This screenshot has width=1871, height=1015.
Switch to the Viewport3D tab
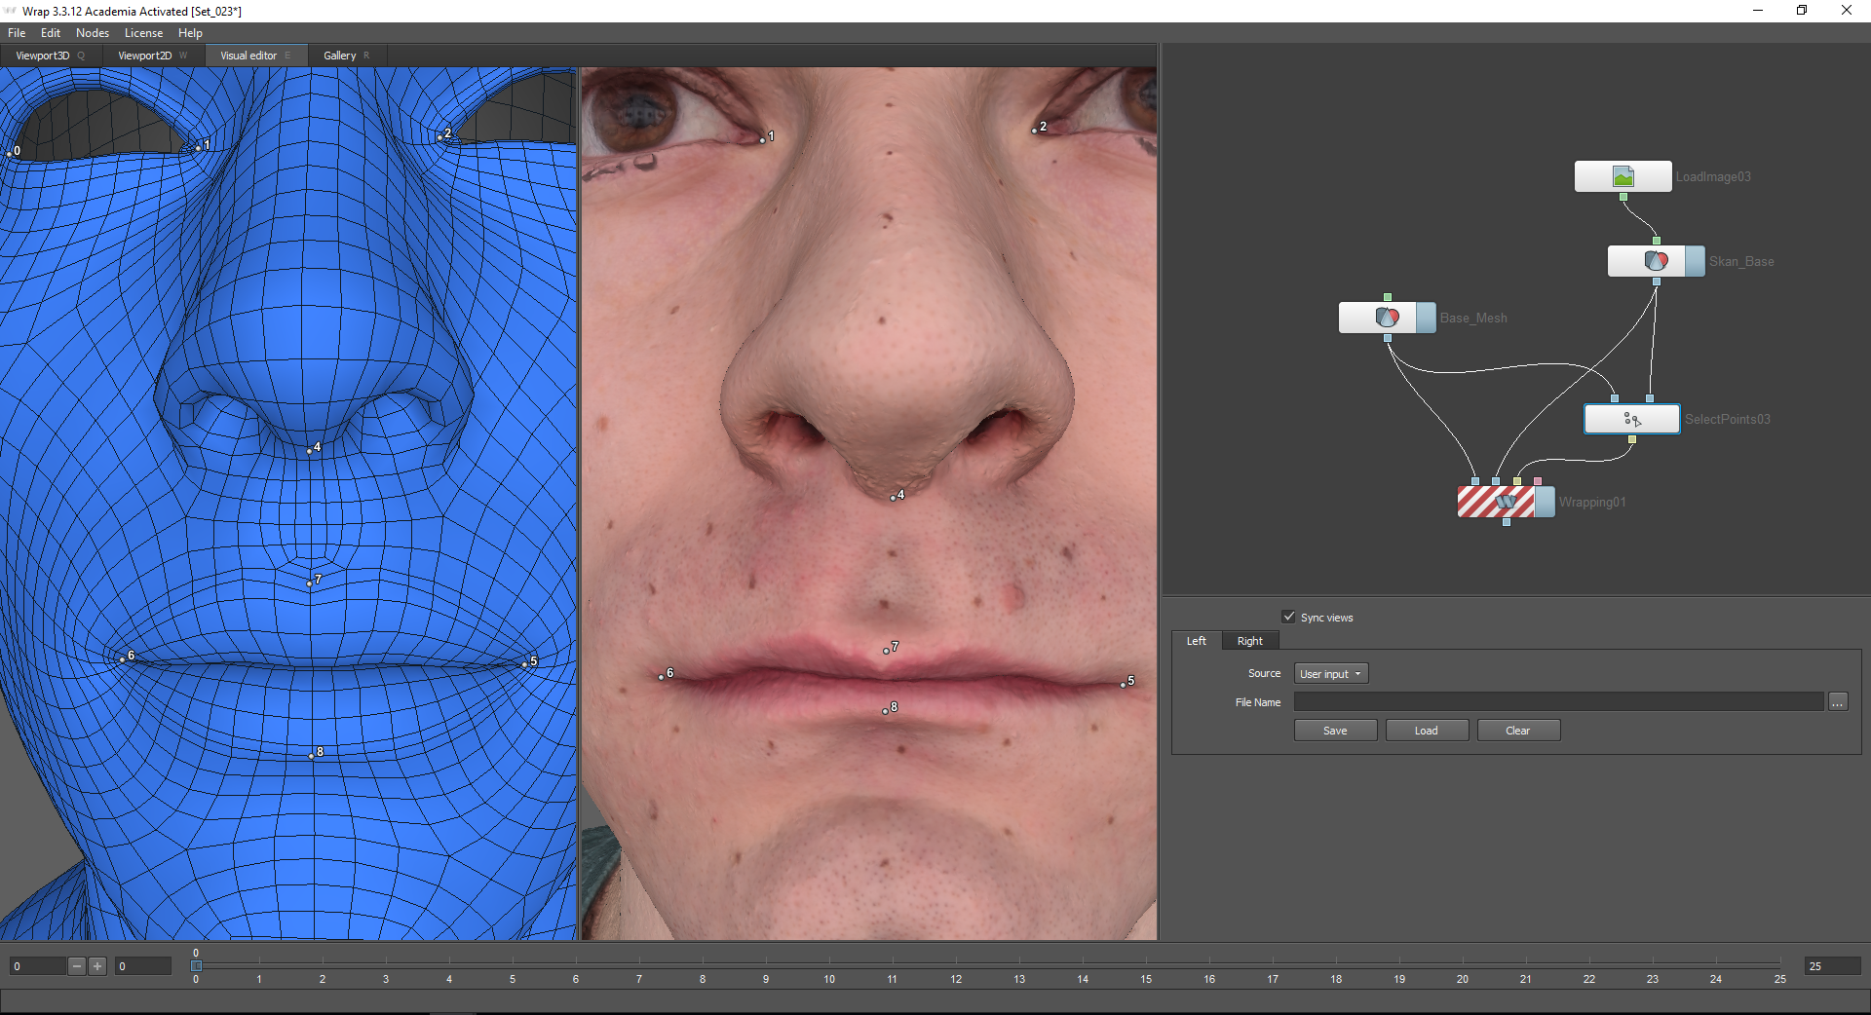click(50, 56)
